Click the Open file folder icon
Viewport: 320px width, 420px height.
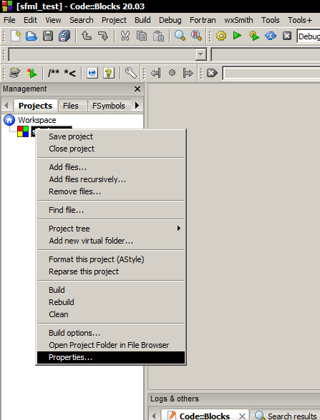(31, 36)
